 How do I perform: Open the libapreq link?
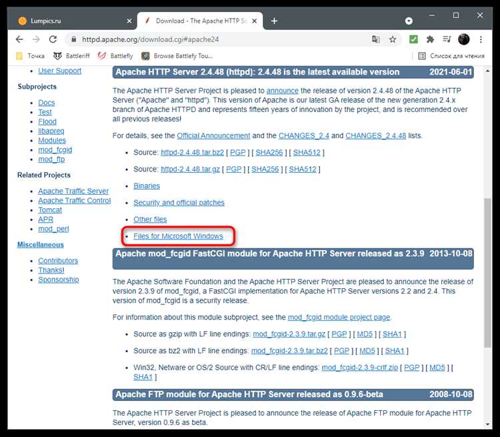pyautogui.click(x=51, y=131)
